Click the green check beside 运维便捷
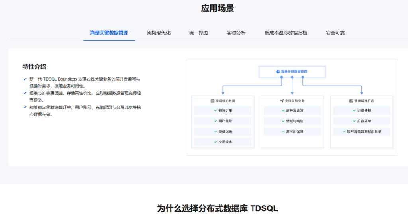The image size is (408, 218). click(x=354, y=110)
